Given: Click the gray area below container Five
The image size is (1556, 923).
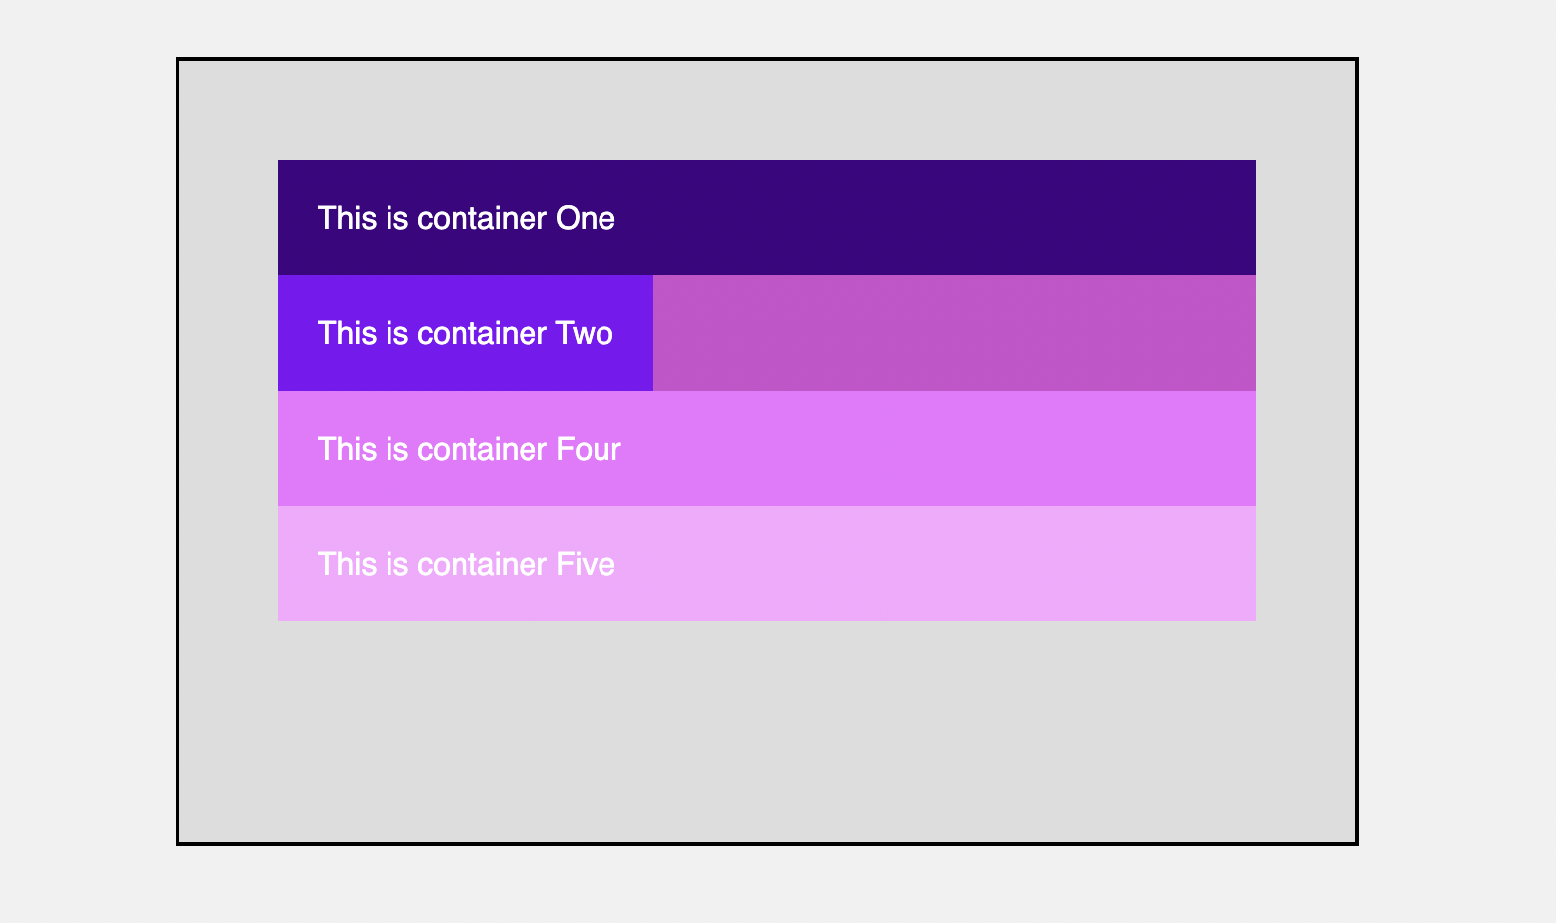Looking at the screenshot, I should (767, 732).
